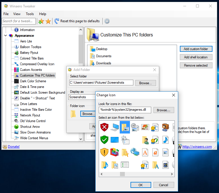Click Reset this page to defaults
This screenshot has width=219, height=193.
77,21
